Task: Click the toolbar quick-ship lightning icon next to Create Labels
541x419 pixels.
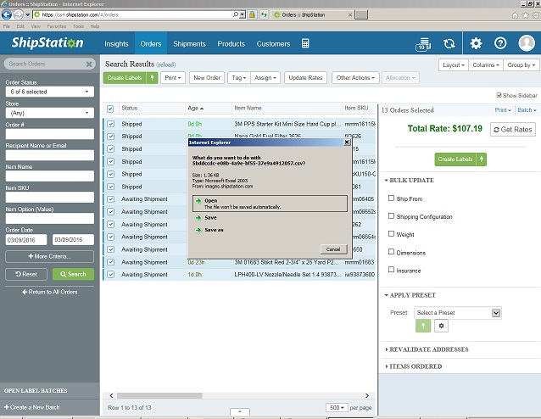Action: (x=152, y=78)
